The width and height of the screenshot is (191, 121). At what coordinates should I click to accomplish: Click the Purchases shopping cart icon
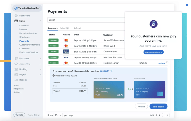(16, 58)
